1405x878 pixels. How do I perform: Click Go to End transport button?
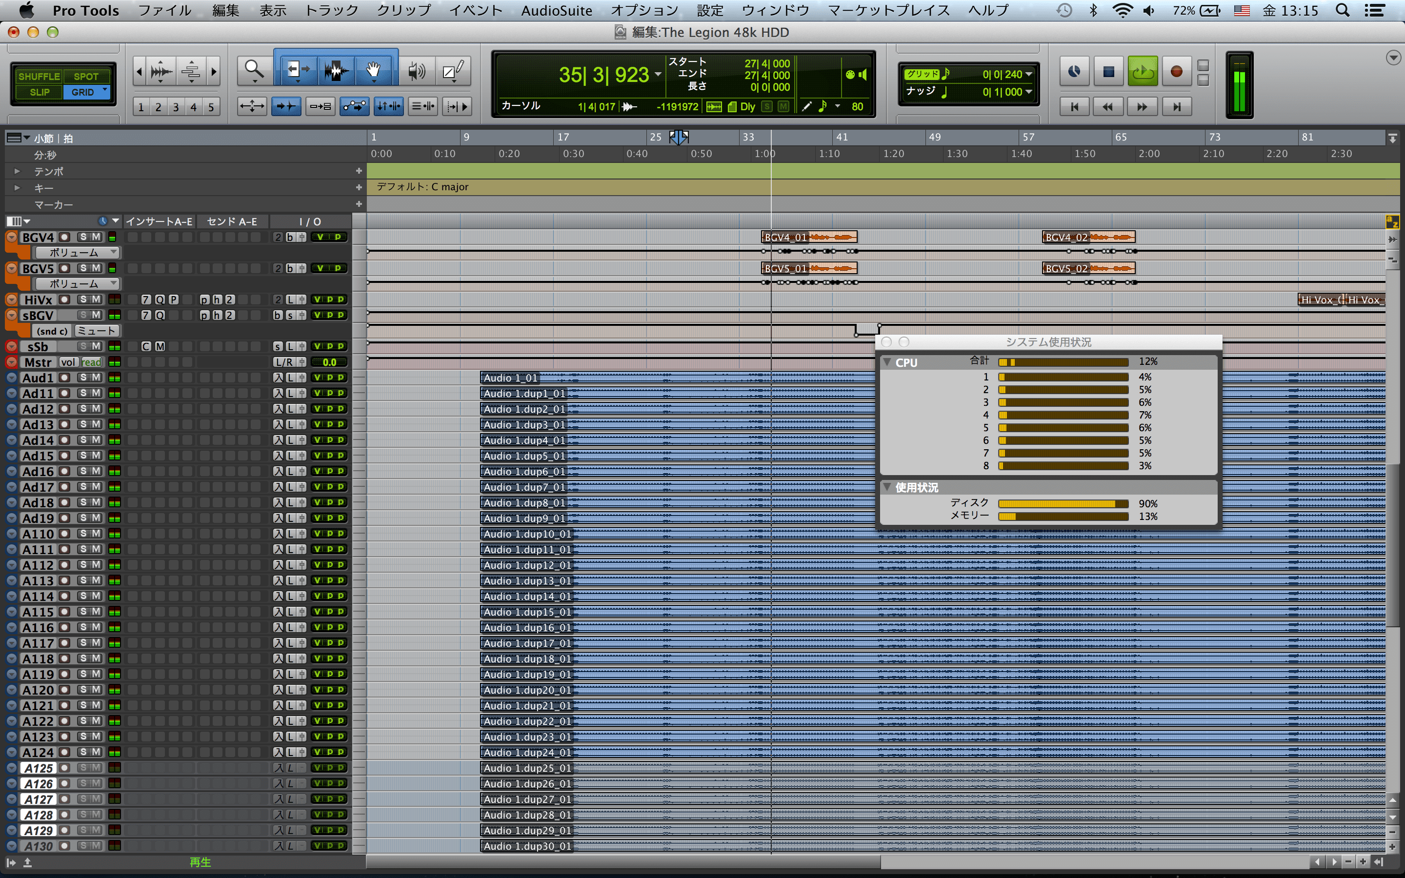[x=1176, y=107]
